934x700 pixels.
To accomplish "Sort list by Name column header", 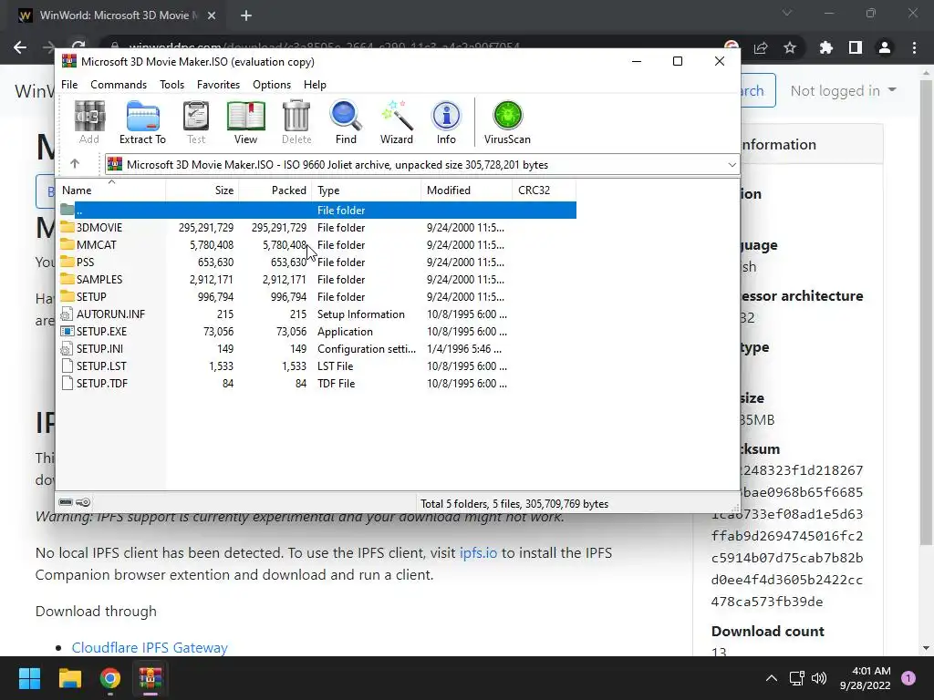I will point(111,190).
